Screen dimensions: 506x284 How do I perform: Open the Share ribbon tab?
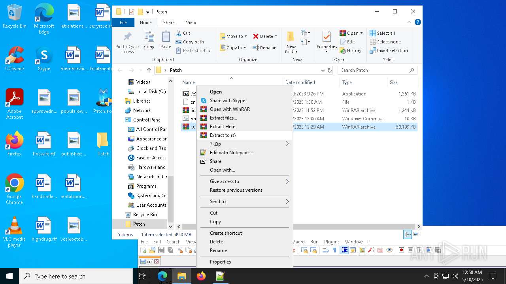pos(169,22)
